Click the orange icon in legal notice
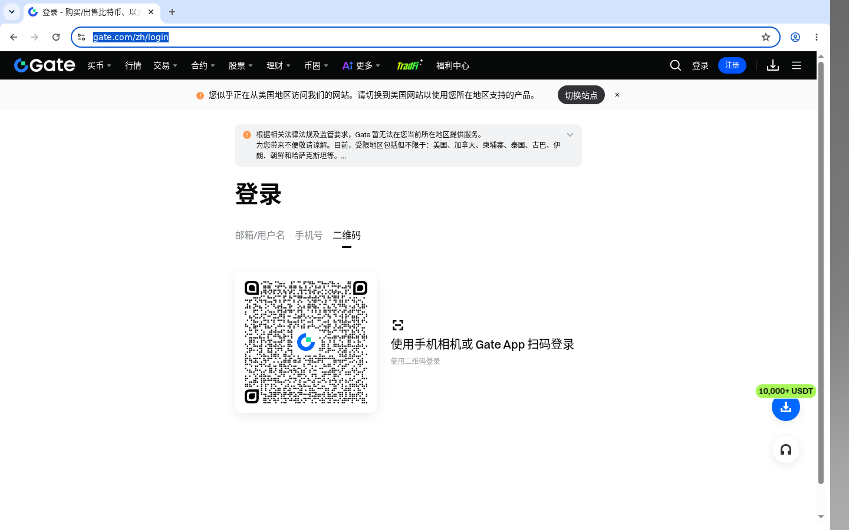Viewport: 849px width, 530px height. [247, 135]
